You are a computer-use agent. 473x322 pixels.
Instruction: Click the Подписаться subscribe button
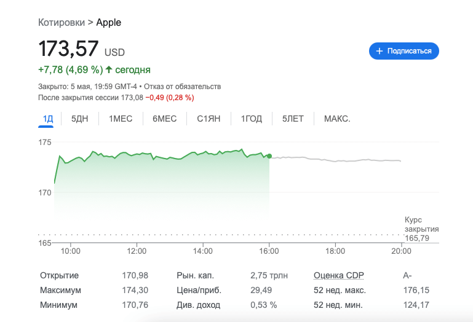point(404,51)
